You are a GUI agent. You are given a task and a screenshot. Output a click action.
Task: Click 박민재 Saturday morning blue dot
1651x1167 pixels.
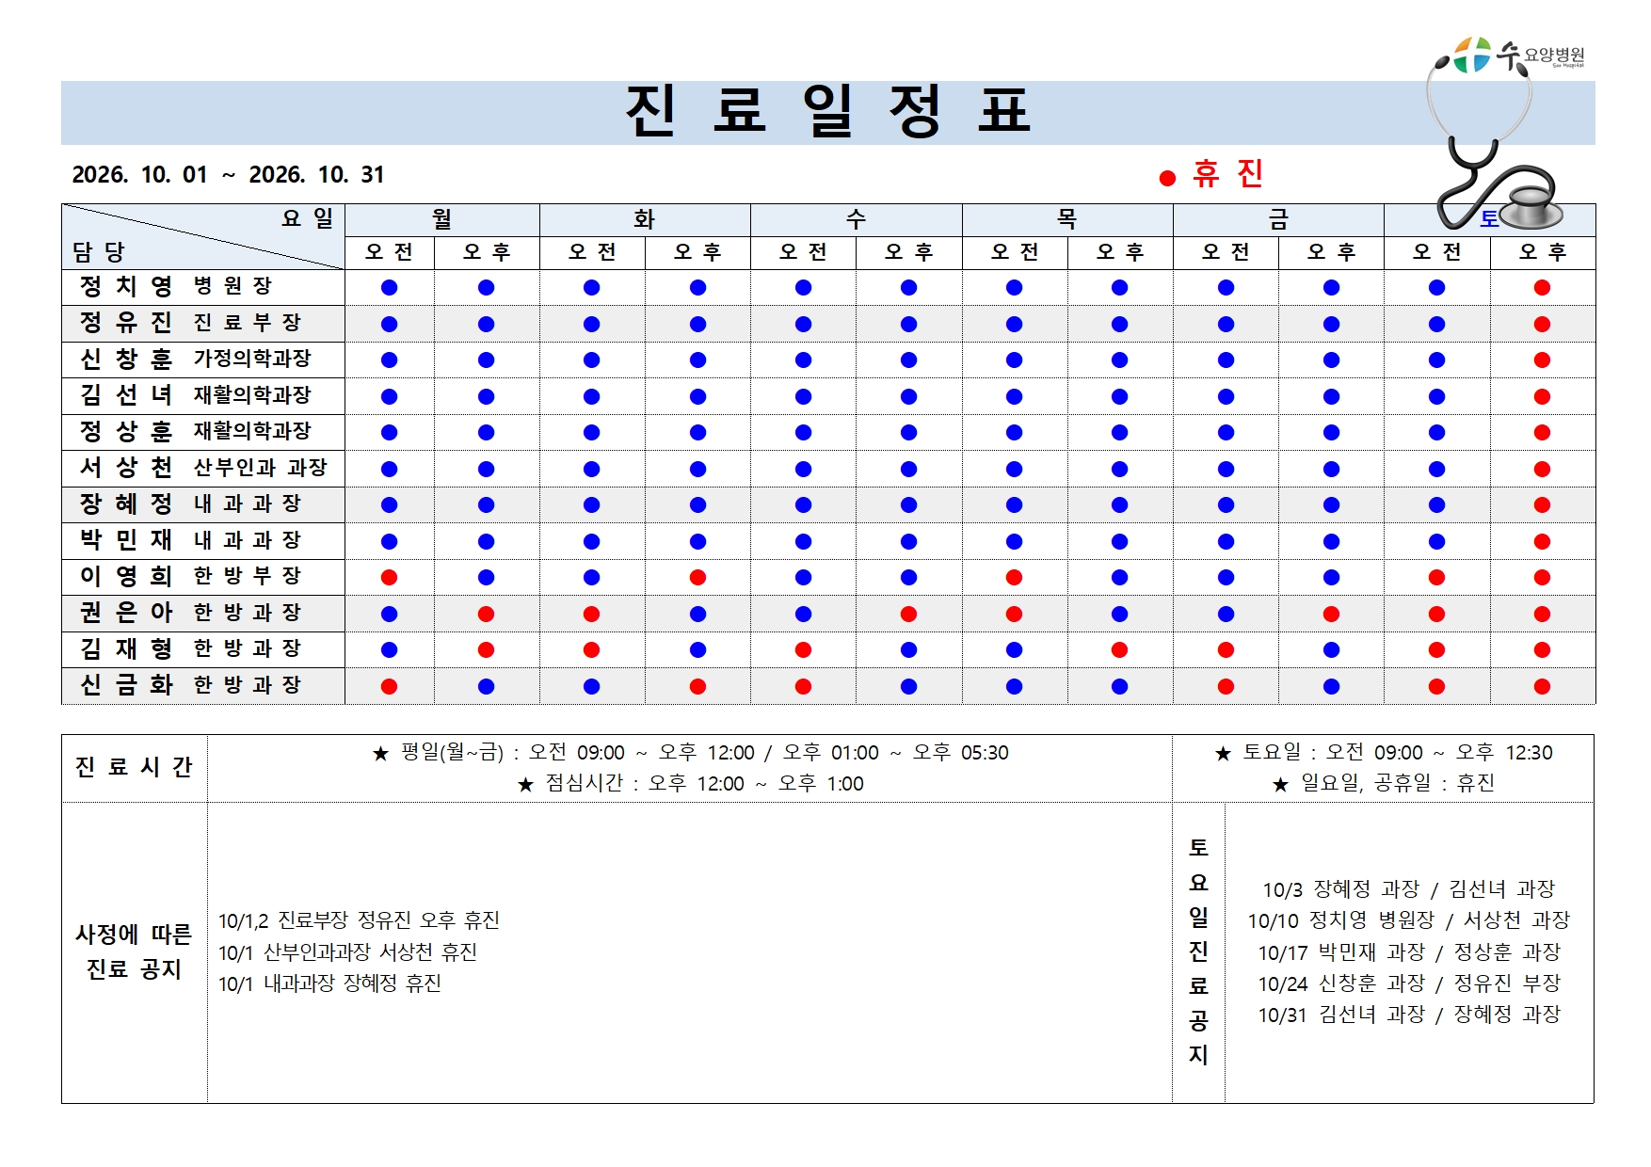[1436, 541]
